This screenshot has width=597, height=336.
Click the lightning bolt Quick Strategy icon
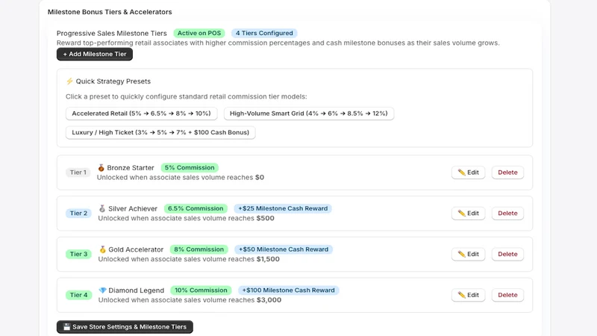(x=69, y=81)
